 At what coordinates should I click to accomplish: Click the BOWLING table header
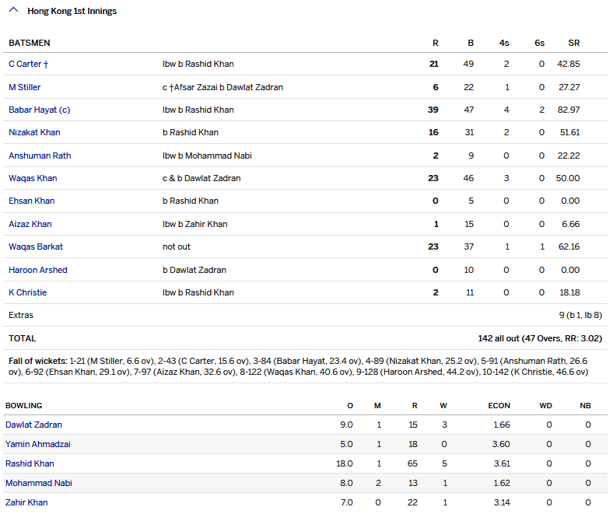24,405
